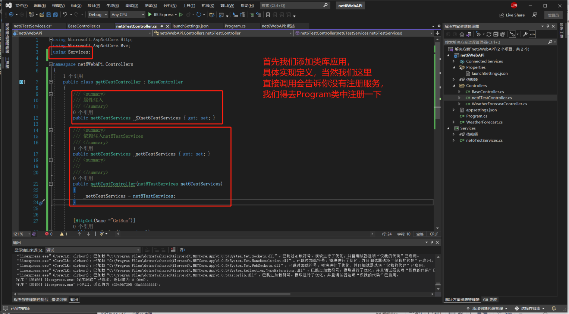The height and width of the screenshot is (314, 569).
Task: Click the feedback person icon near Live Share
Action: [x=535, y=15]
